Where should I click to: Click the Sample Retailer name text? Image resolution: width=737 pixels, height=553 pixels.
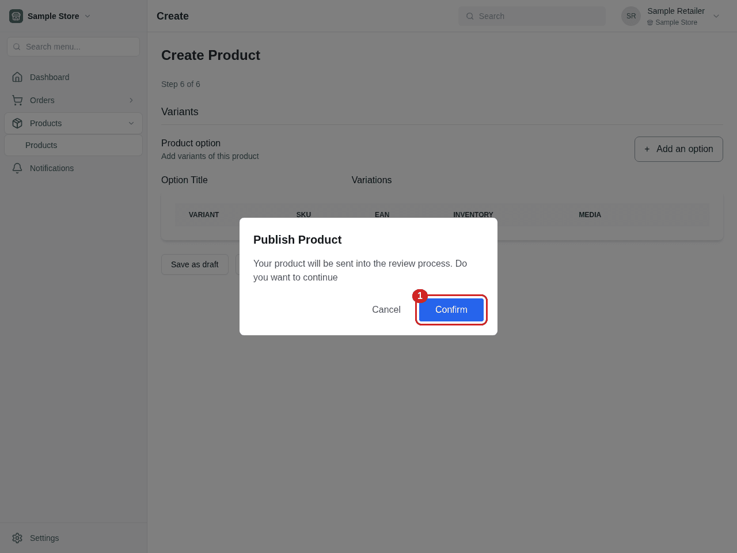pos(676,11)
